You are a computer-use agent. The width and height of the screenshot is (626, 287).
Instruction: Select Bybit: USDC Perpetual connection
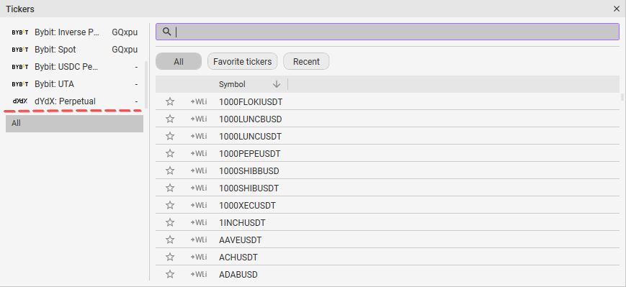74,67
